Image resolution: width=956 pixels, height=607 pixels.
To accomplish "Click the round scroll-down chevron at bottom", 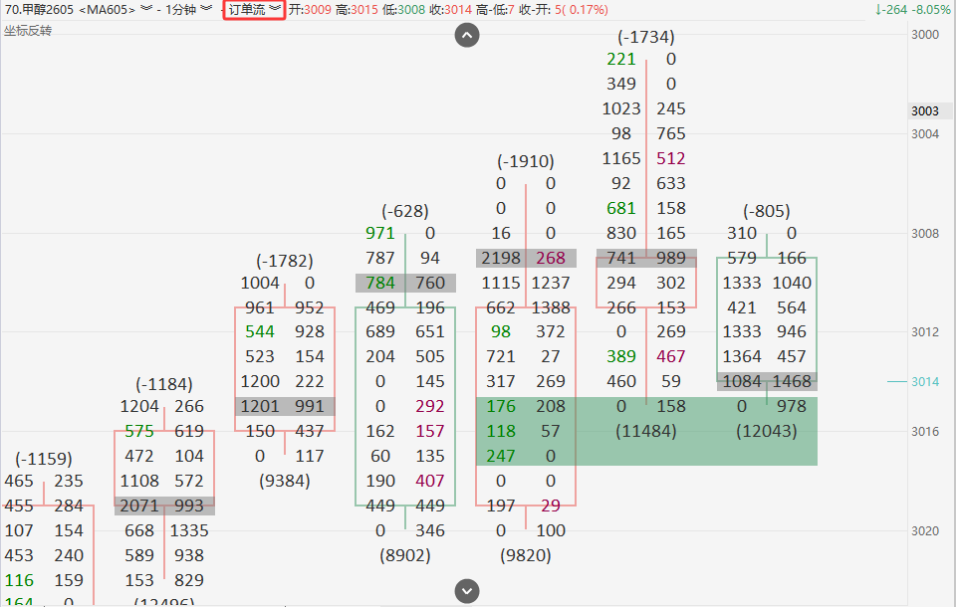I will click(x=467, y=591).
